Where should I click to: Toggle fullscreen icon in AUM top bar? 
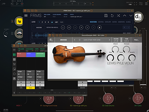(136, 4)
